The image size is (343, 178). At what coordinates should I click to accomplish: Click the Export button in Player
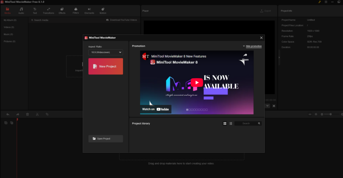tap(266, 11)
